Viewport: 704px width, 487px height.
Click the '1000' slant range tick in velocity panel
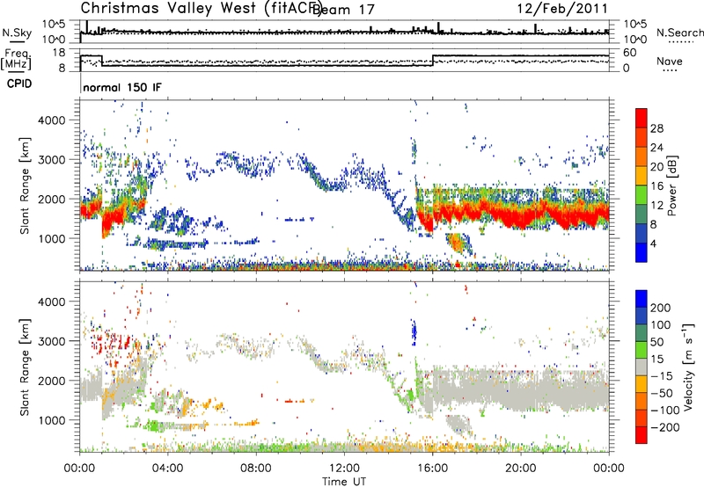coord(51,420)
